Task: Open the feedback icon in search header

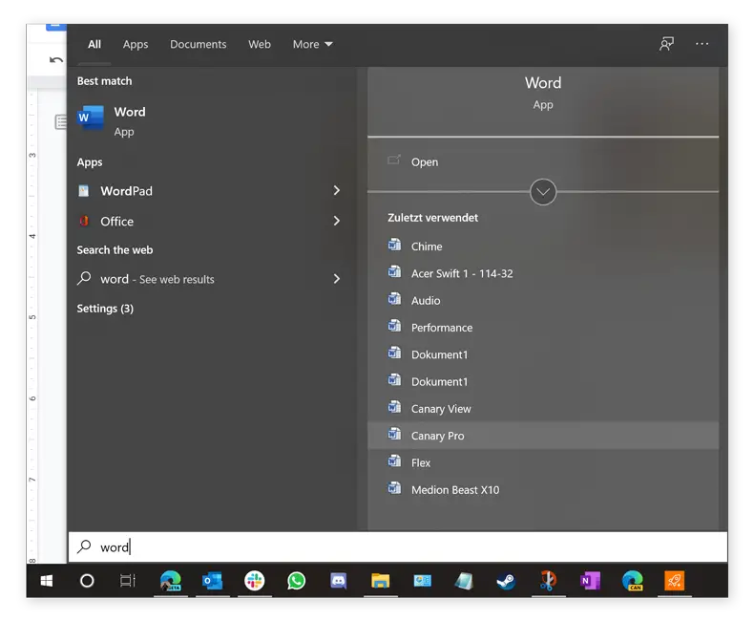Action: click(666, 44)
